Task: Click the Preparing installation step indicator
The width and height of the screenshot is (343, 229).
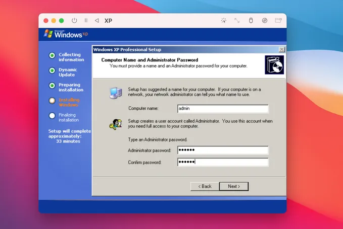Action: pyautogui.click(x=52, y=86)
